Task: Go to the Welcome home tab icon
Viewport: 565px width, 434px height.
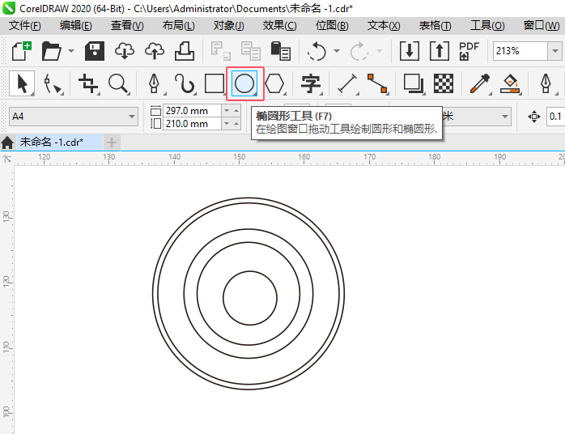Action: coord(7,143)
